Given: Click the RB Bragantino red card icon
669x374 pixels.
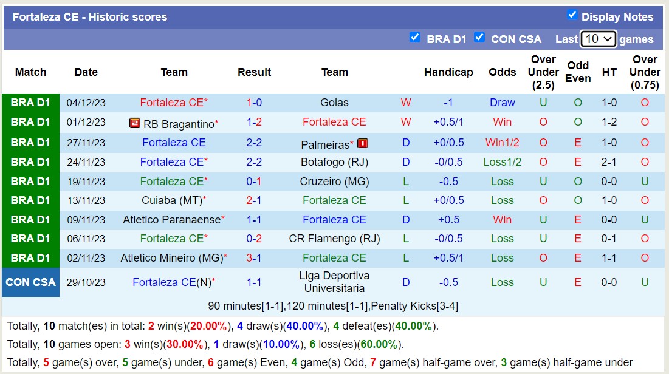Looking at the screenshot, I should (135, 123).
